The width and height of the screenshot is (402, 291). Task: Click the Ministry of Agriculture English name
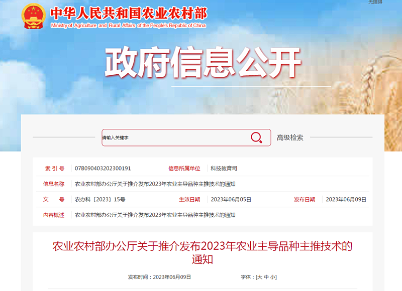[128, 26]
